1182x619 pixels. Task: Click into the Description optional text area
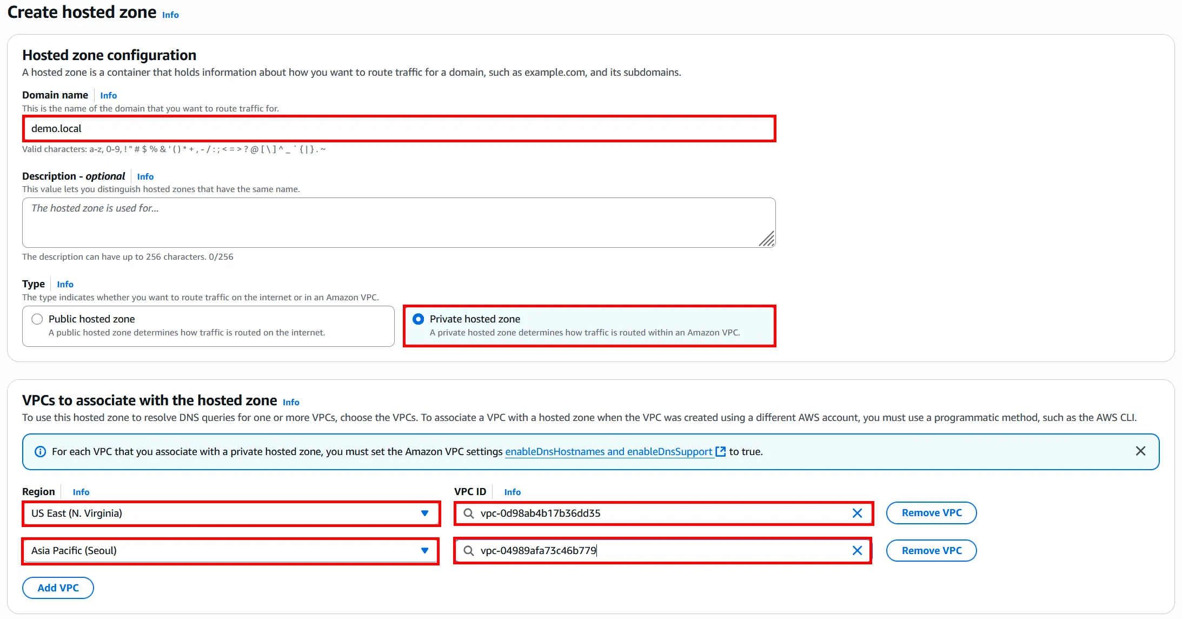point(399,222)
